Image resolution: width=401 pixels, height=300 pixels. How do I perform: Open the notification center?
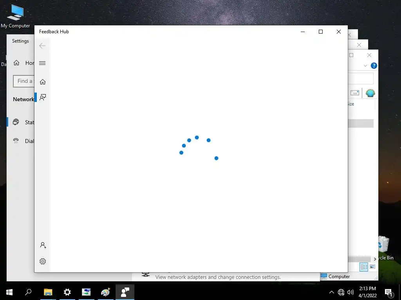click(x=388, y=292)
